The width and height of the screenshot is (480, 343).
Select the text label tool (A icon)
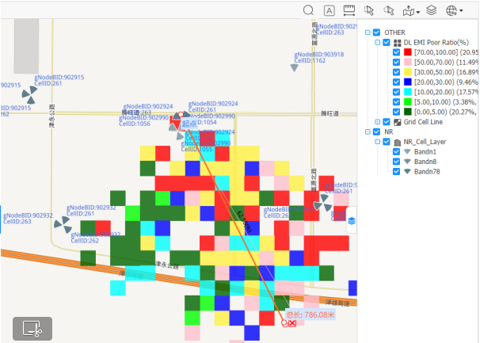[x=329, y=11]
